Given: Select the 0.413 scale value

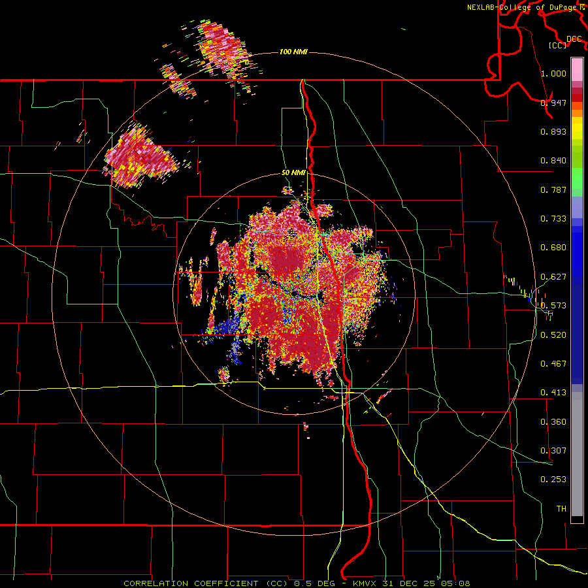Looking at the screenshot, I should [553, 393].
